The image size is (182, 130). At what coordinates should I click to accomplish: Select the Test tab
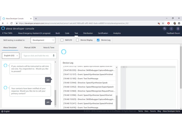[76, 33]
